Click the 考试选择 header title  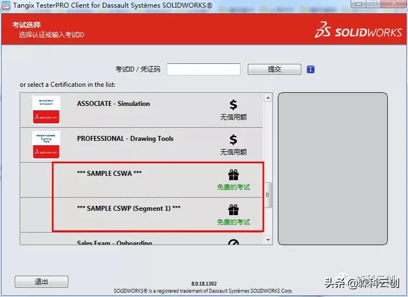click(x=27, y=25)
